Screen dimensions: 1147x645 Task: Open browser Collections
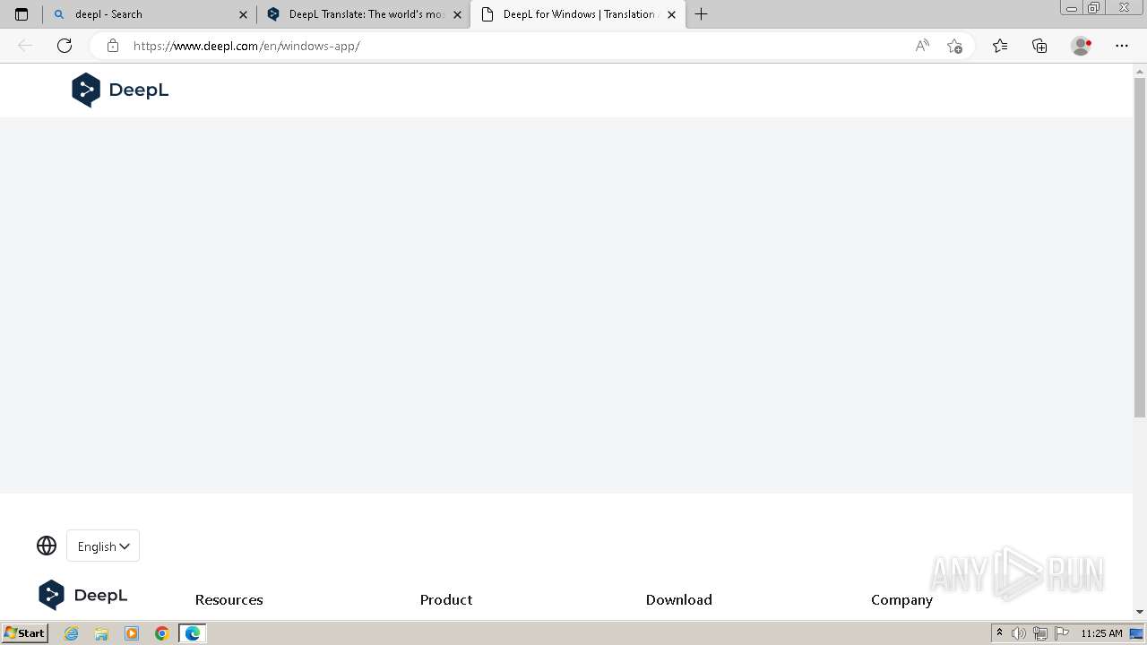(x=1039, y=46)
